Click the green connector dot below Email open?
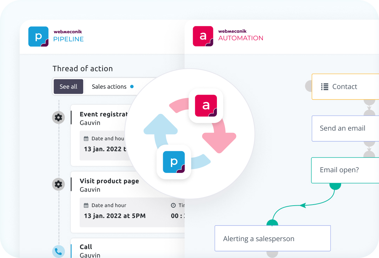The image size is (379, 258). [335, 185]
